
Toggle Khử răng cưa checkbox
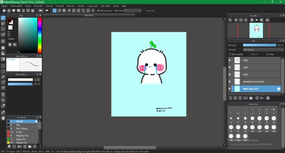pos(98,11)
